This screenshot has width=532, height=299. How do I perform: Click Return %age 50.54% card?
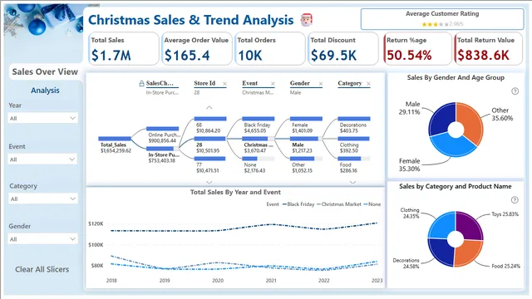click(417, 48)
